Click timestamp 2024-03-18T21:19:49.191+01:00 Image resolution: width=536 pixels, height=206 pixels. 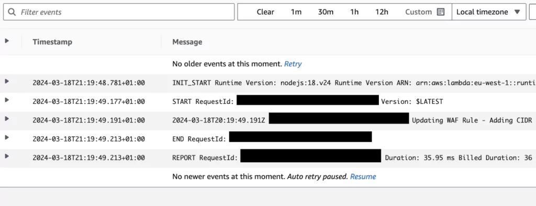88,120
